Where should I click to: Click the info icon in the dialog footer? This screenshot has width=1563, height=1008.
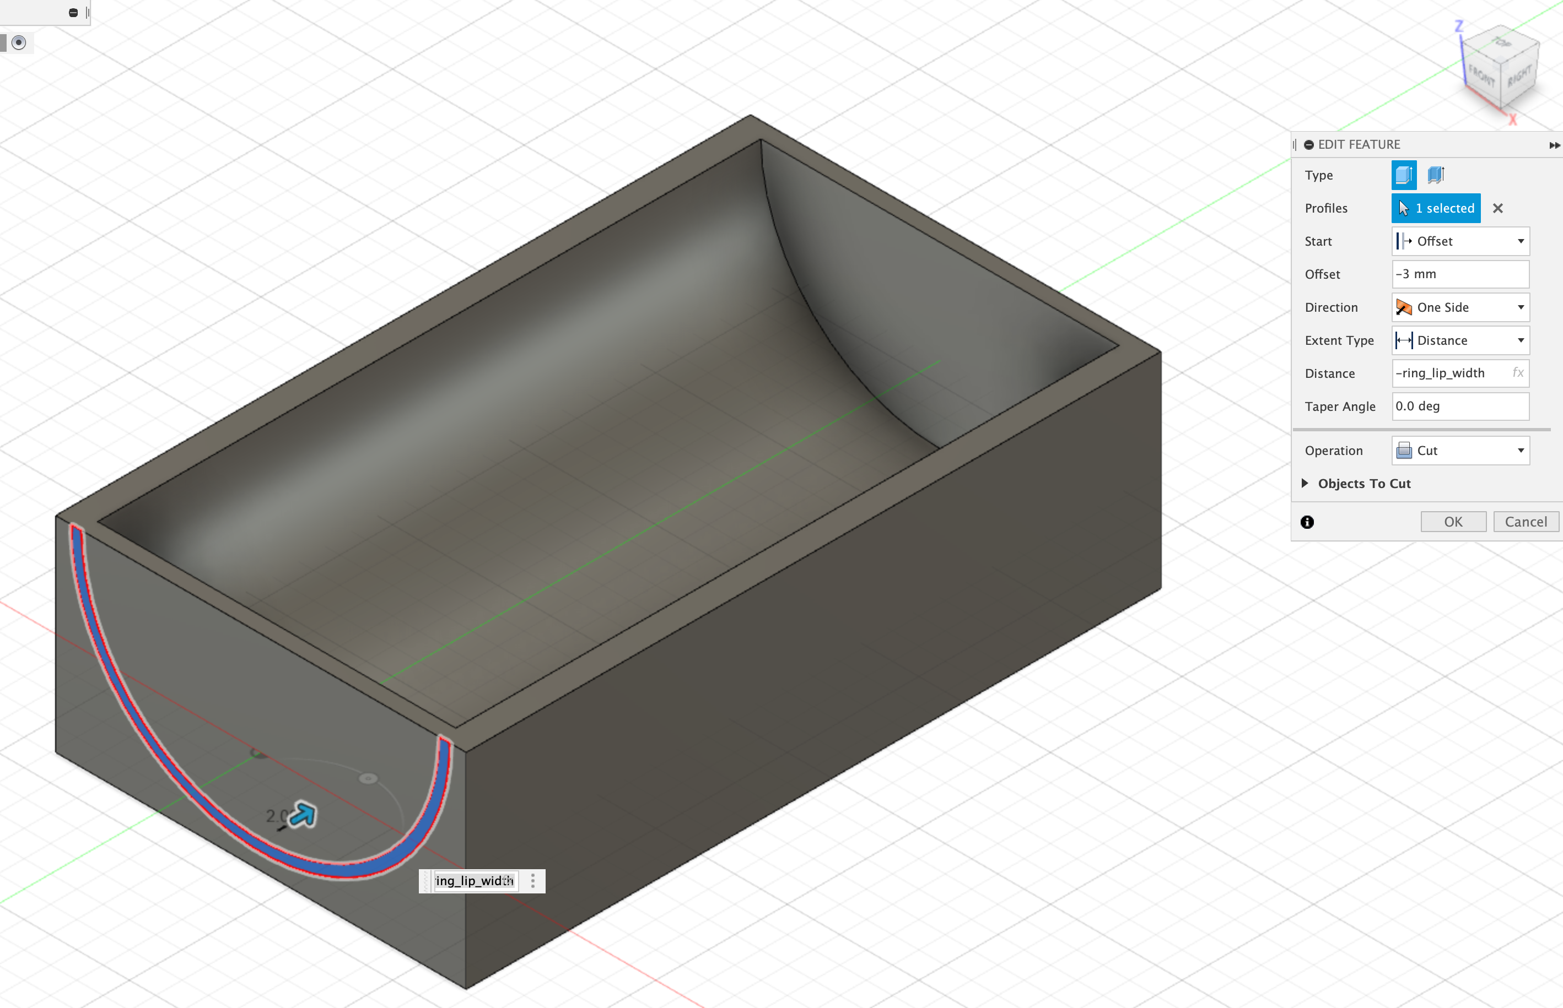[1308, 522]
